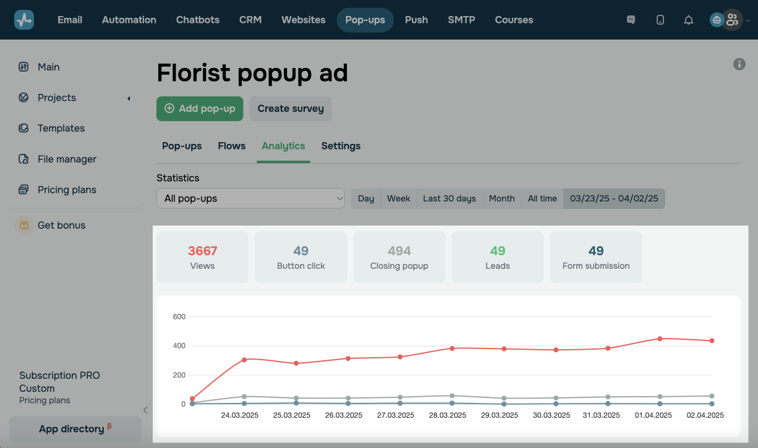This screenshot has height=448, width=758.
Task: Click the info icon beside page title
Action: point(739,64)
